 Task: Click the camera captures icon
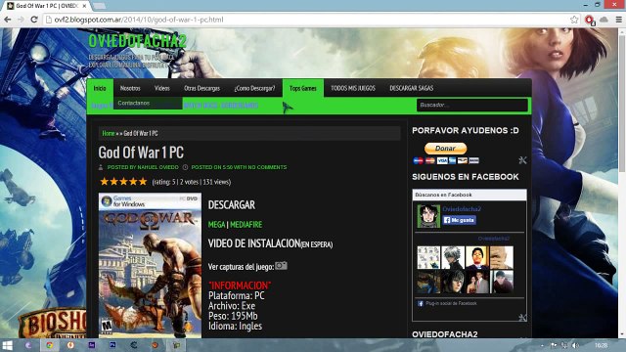(281, 265)
